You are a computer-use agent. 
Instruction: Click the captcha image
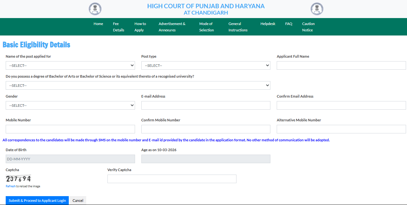tap(18, 178)
